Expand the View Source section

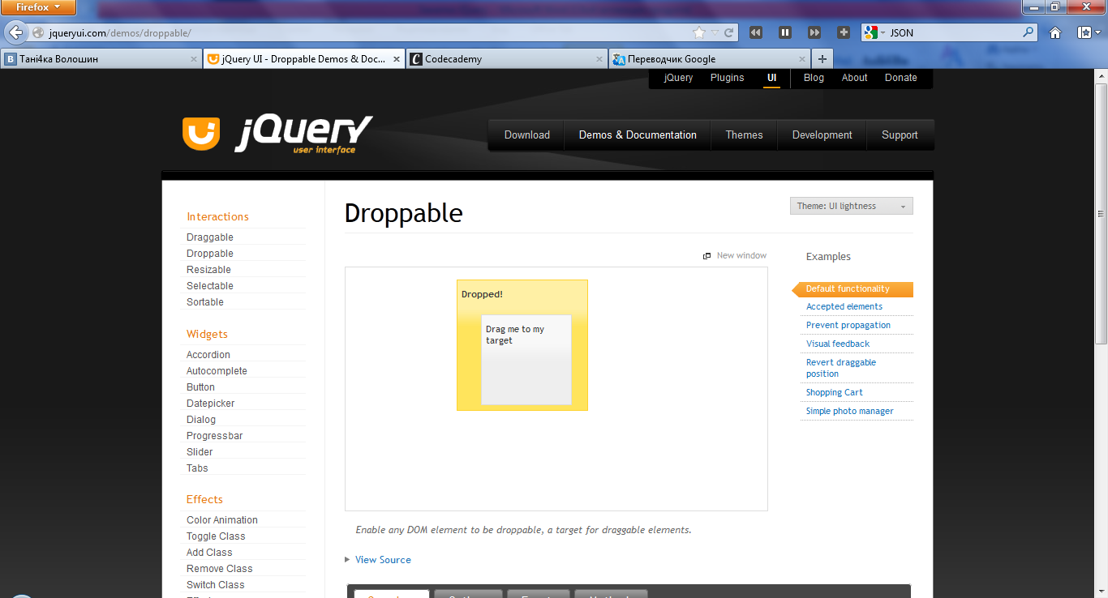tap(378, 560)
